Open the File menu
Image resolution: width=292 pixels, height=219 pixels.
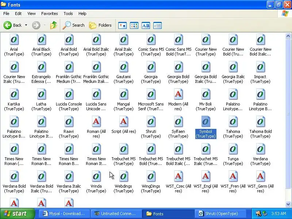click(x=6, y=14)
